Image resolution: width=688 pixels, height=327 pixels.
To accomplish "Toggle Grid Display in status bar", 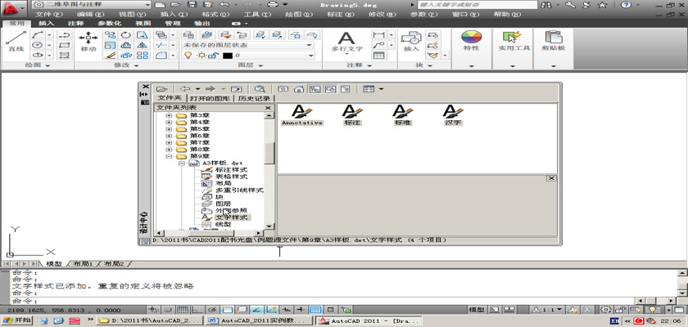I will (183, 310).
